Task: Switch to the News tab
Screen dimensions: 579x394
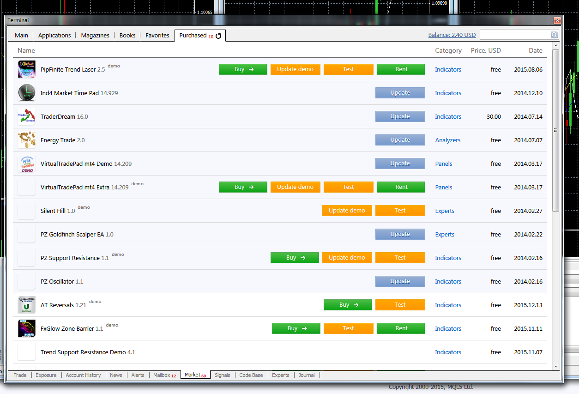Action: click(x=116, y=375)
